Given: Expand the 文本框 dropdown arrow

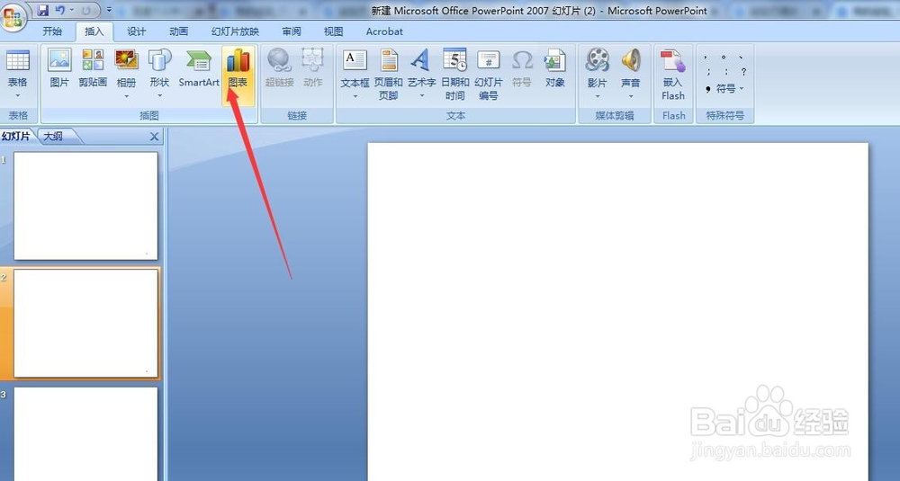Looking at the screenshot, I should (x=355, y=96).
